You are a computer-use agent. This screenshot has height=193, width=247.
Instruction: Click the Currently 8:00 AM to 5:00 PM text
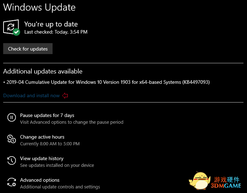(x=50, y=144)
